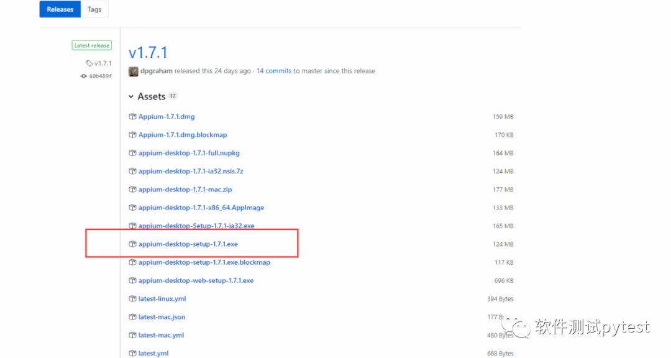This screenshot has height=358, width=671.
Task: Download appium-desktop-1.7.1-x86_64.AppImage
Action: (201, 208)
